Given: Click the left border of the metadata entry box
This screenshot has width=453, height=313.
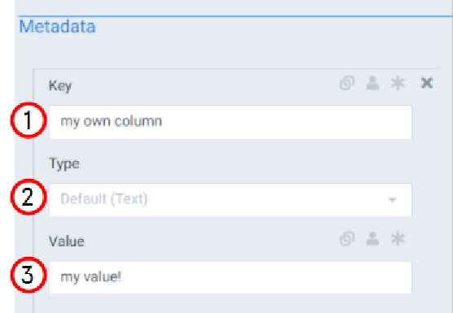Looking at the screenshot, I should pyautogui.click(x=33, y=190).
